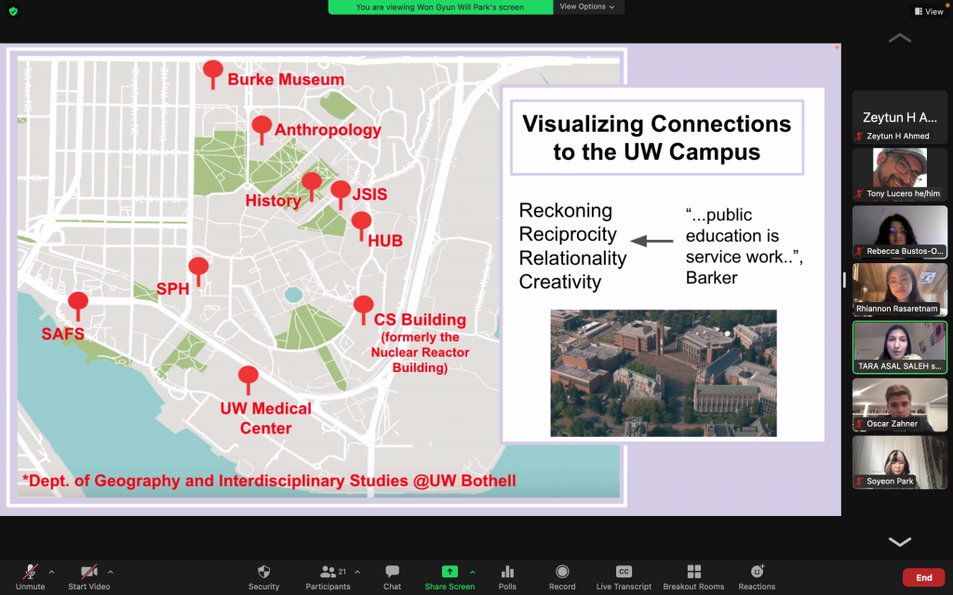Select Rebecca Bustos video tile

click(900, 231)
